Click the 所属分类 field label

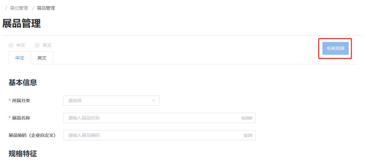21,101
